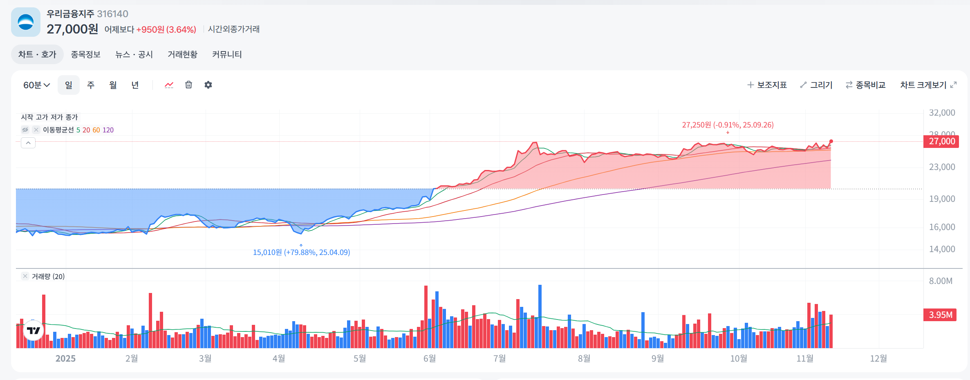Image resolution: width=970 pixels, height=380 pixels.
Task: Select the 월 monthly chart period
Action: (113, 85)
